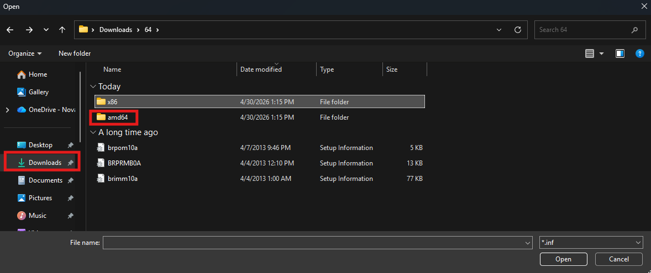Viewport: 651px width, 273px height.
Task: Open the *.inf file type dropdown
Action: tap(592, 243)
